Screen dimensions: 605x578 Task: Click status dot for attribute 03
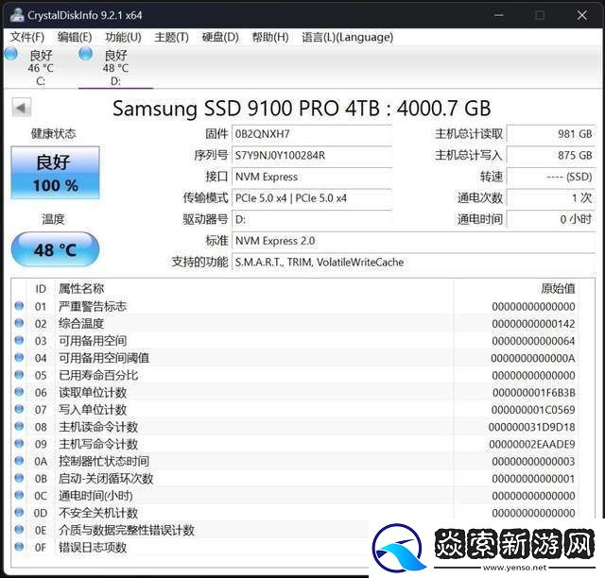point(19,341)
